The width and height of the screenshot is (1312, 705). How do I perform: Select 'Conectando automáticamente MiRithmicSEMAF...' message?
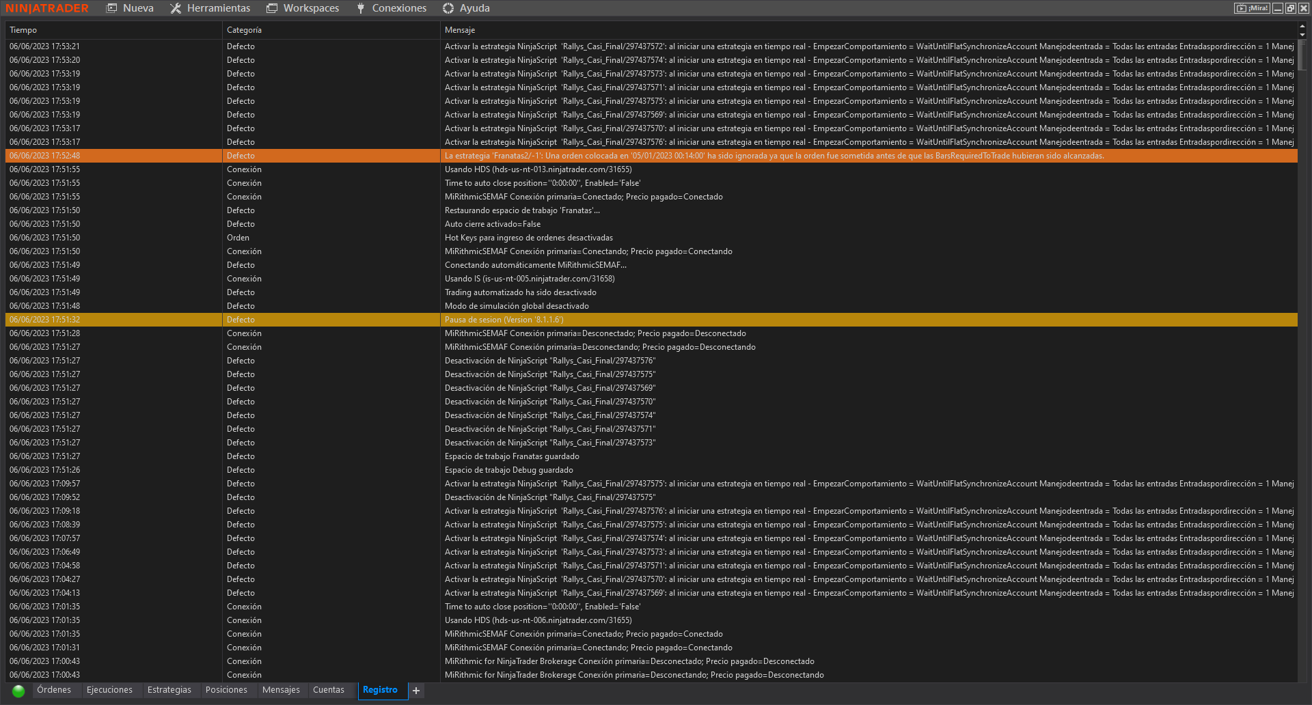(x=536, y=265)
